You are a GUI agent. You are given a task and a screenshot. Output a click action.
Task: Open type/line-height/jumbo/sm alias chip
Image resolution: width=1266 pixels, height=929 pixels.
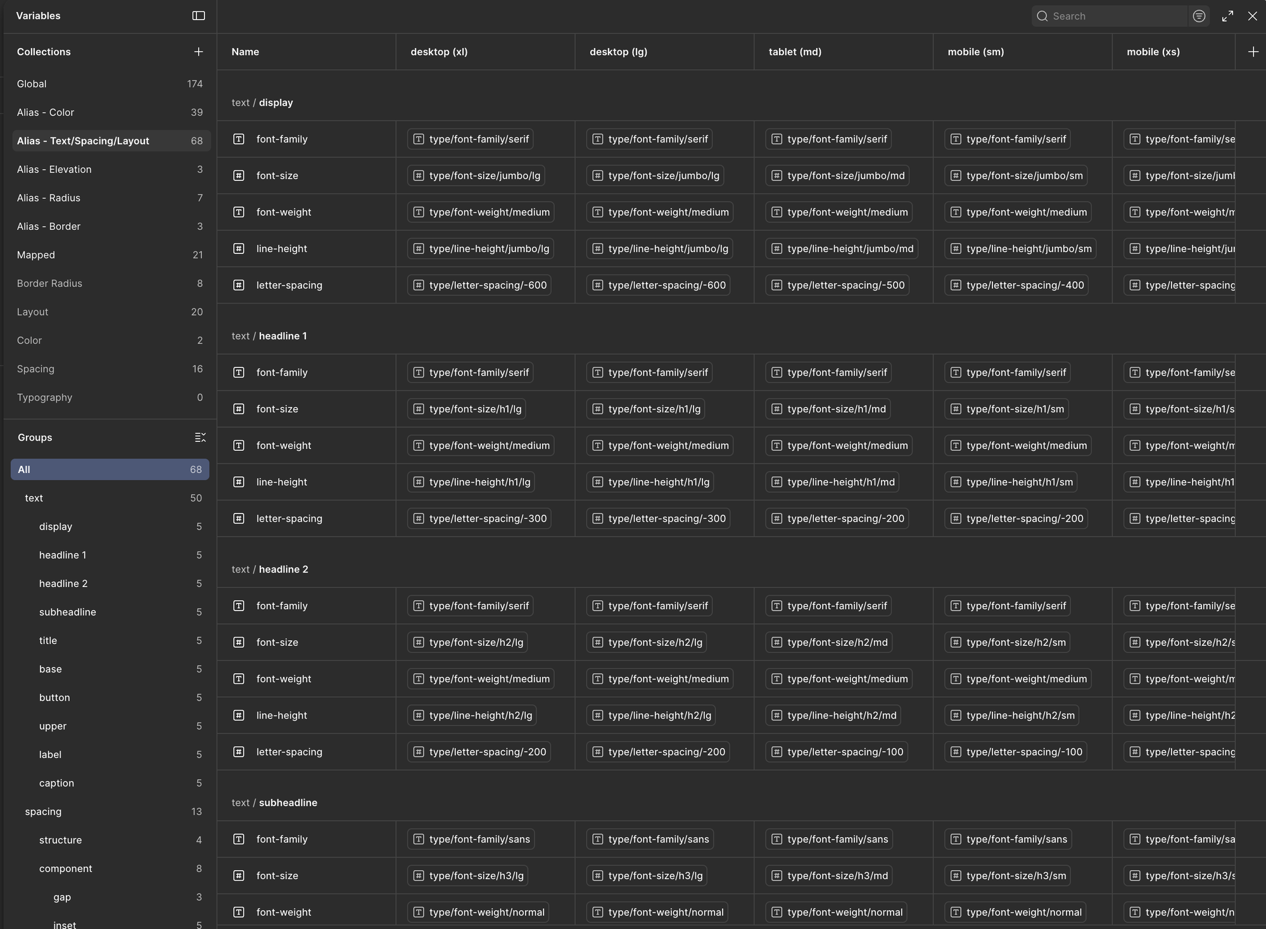1020,248
